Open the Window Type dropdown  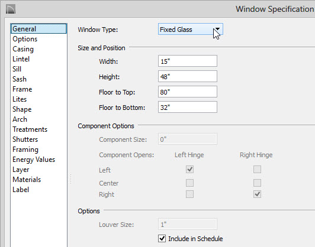tap(191, 30)
